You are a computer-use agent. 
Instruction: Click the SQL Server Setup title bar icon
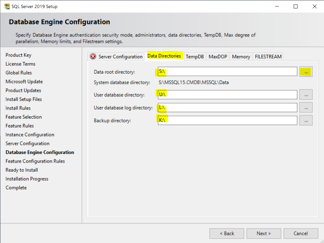[x=7, y=6]
